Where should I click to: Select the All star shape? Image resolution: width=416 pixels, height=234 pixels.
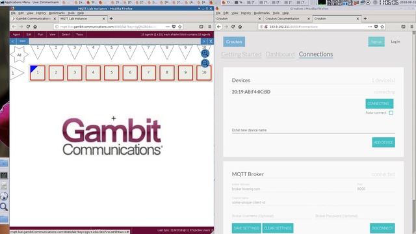point(19,55)
